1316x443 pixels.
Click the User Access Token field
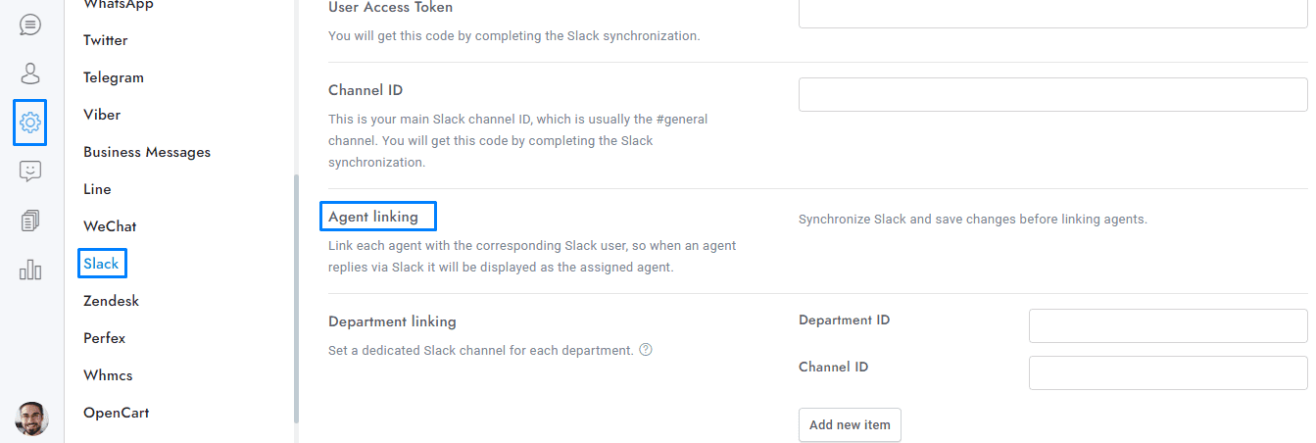click(x=1052, y=13)
